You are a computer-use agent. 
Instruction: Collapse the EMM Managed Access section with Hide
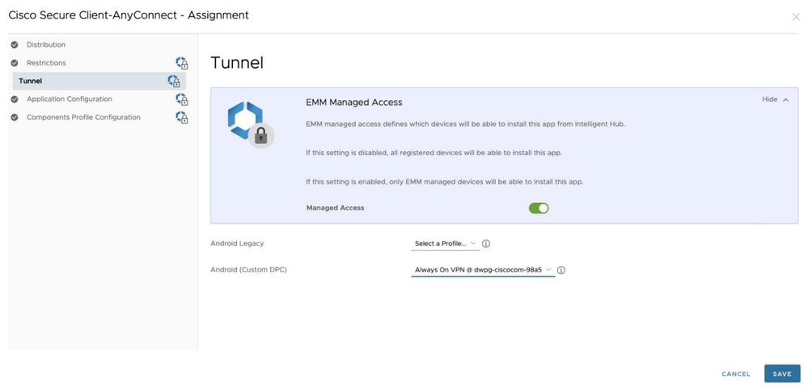(775, 99)
